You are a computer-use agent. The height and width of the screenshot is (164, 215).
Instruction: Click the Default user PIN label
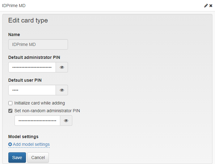(25, 80)
